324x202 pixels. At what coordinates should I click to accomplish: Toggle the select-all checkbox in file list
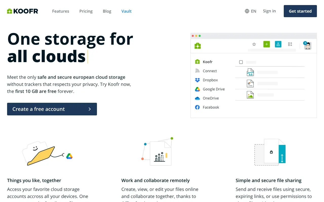coord(241,62)
